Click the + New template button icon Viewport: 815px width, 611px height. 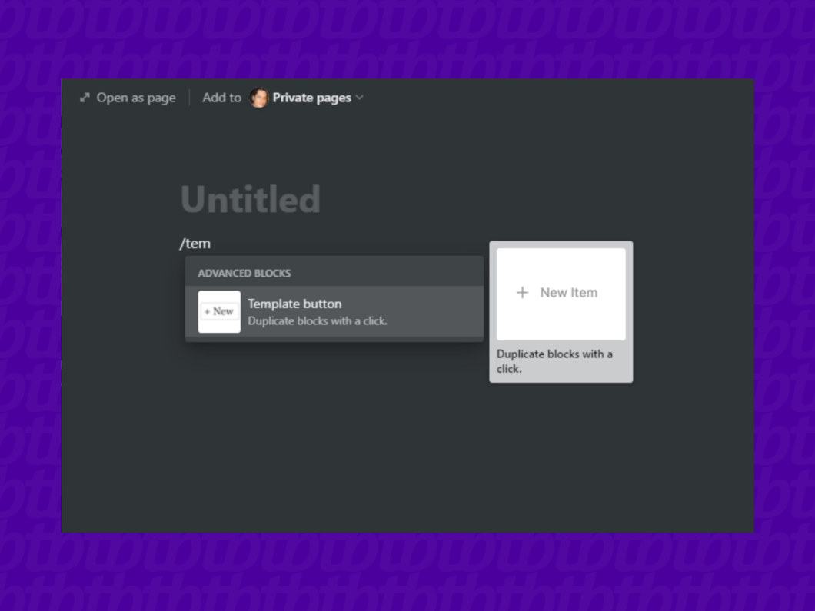click(219, 312)
